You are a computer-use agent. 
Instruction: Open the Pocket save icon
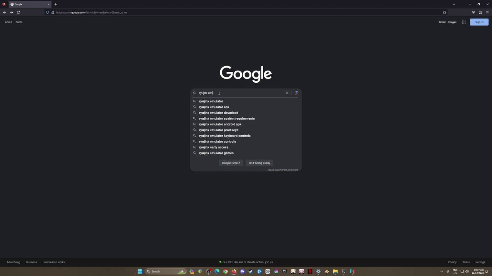474,12
